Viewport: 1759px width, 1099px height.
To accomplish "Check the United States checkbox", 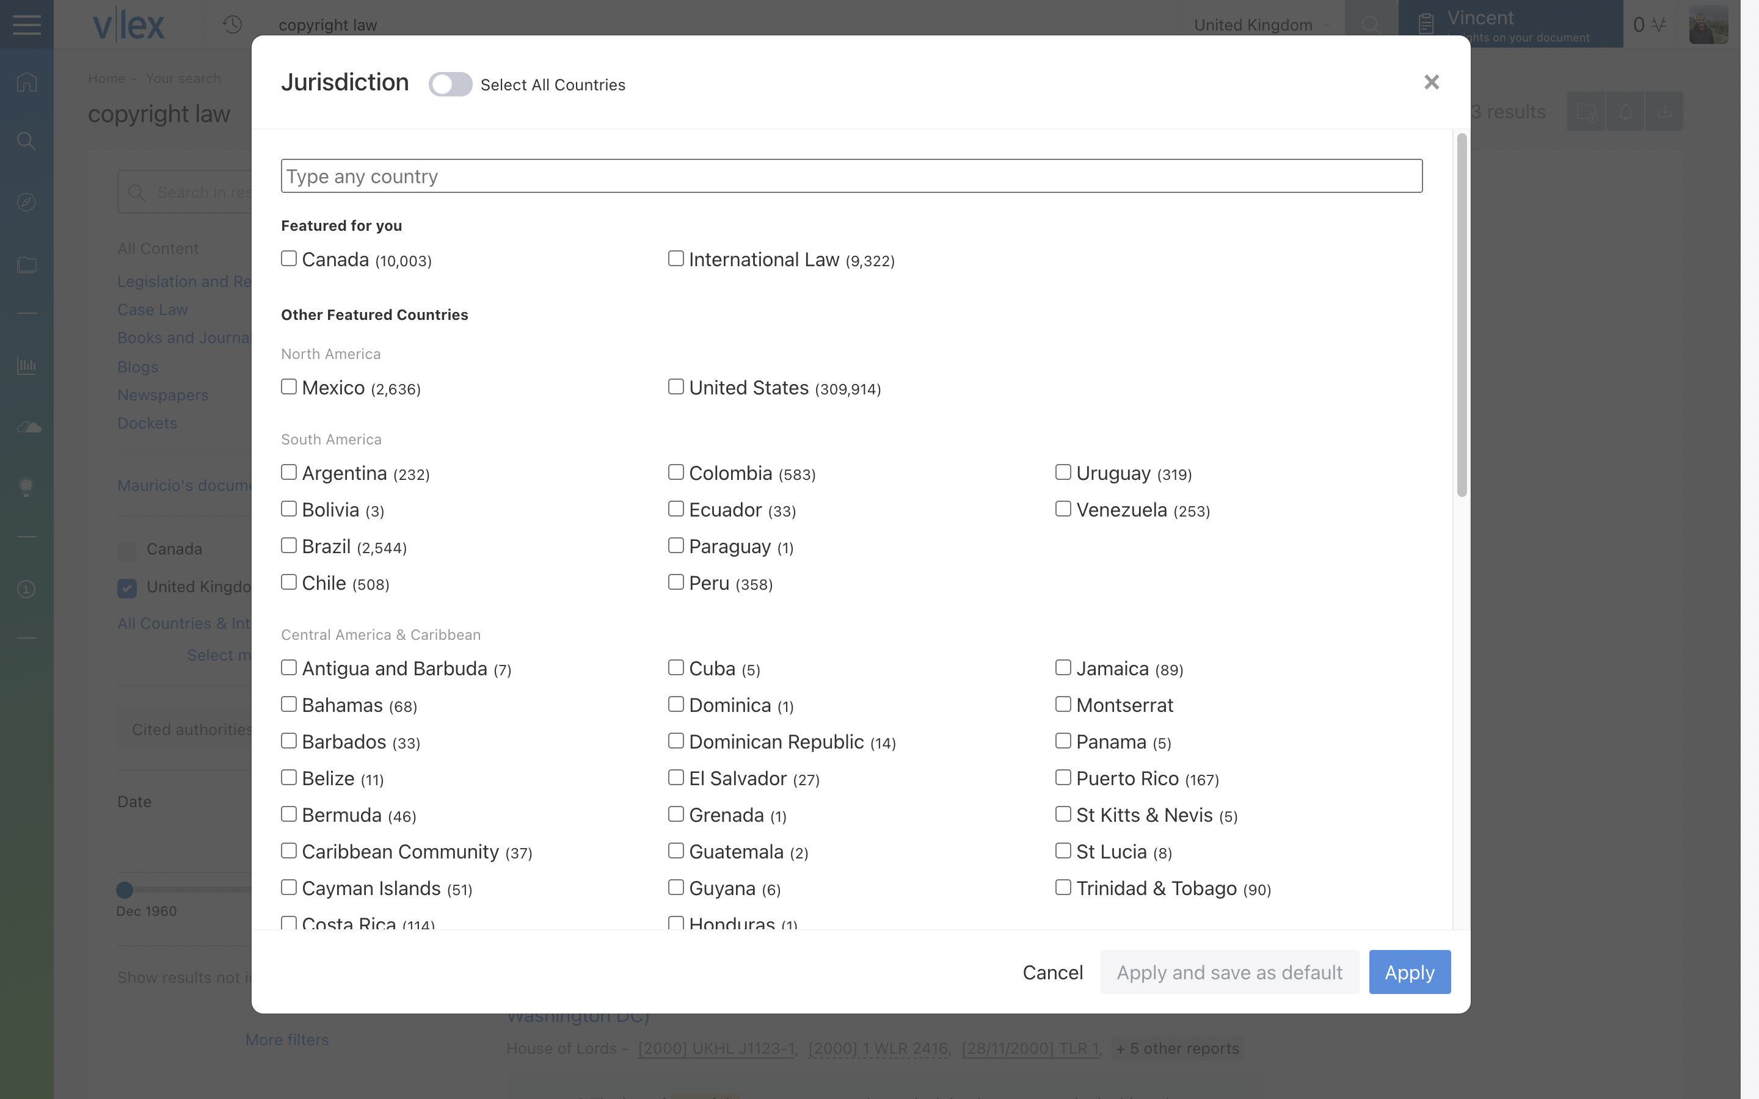I will (x=676, y=386).
